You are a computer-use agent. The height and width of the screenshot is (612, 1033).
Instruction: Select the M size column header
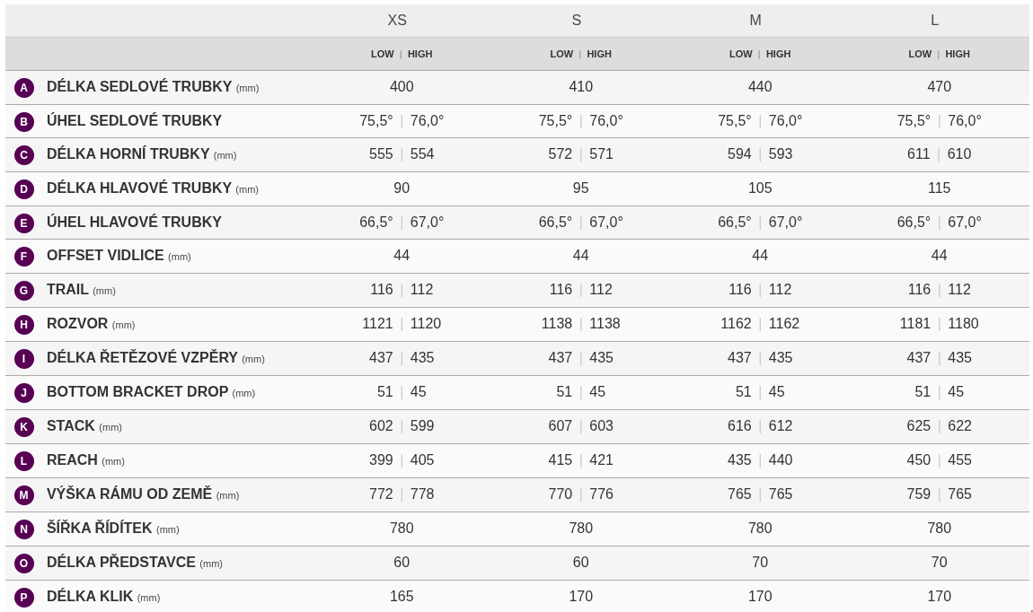click(755, 21)
